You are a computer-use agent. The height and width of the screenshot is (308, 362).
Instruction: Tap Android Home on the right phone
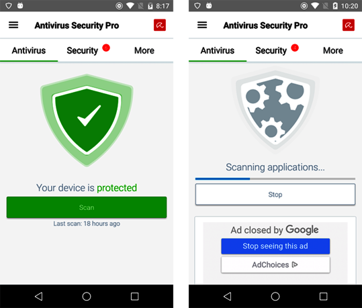pos(275,296)
